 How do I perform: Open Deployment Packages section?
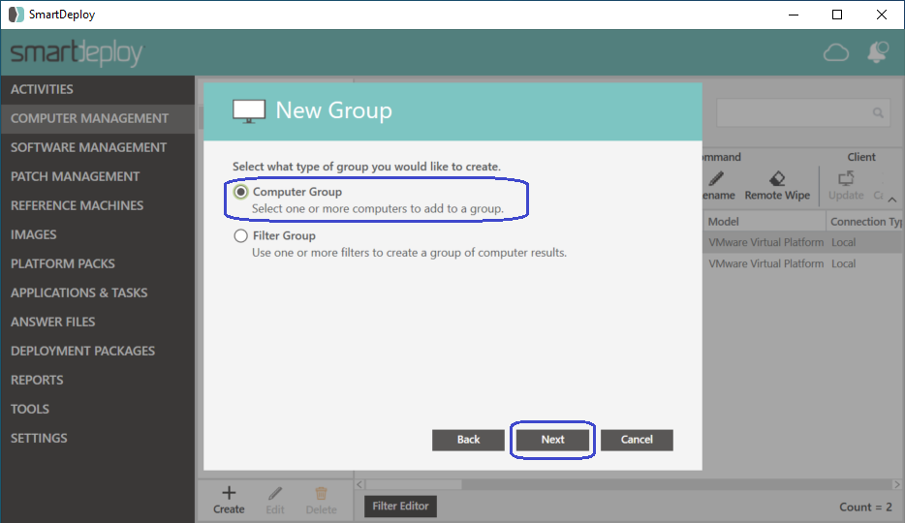98,352
